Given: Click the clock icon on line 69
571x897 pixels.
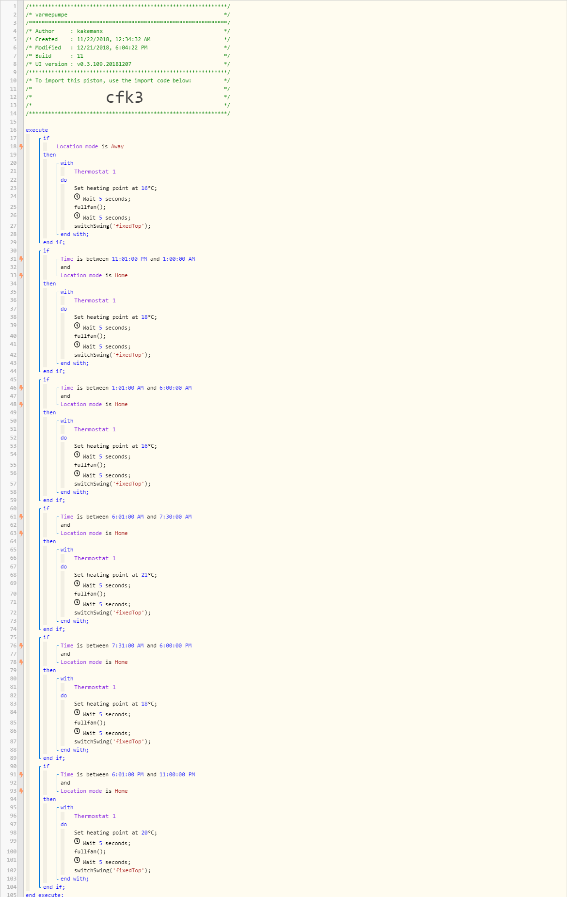Looking at the screenshot, I should (77, 583).
